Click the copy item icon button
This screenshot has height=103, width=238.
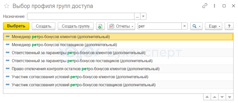point(100,26)
